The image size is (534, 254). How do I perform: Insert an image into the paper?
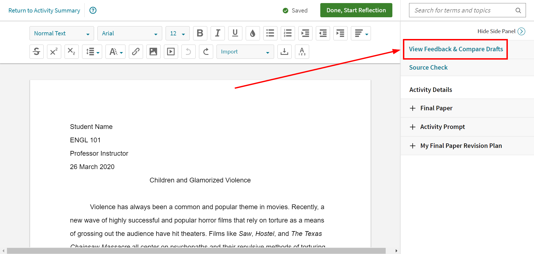point(153,52)
